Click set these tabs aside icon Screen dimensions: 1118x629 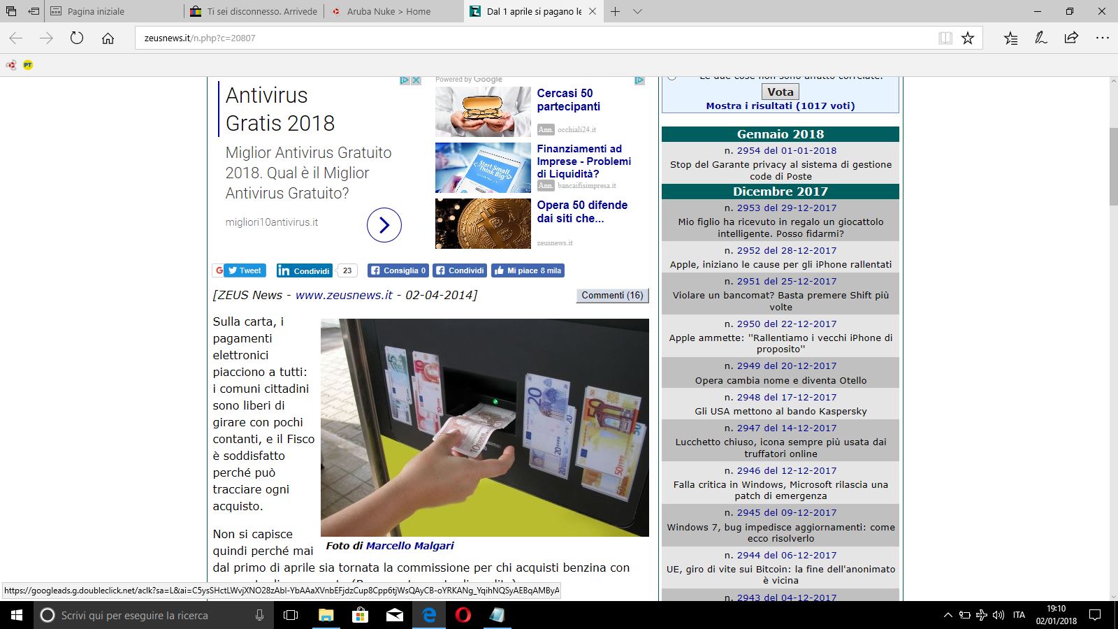(x=33, y=11)
